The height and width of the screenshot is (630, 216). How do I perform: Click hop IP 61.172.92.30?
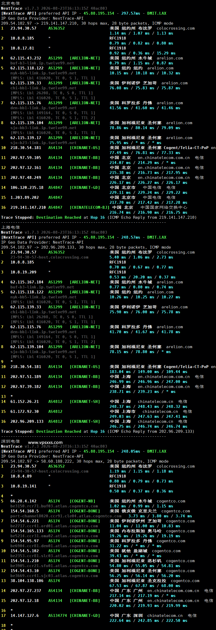[x=25, y=412]
